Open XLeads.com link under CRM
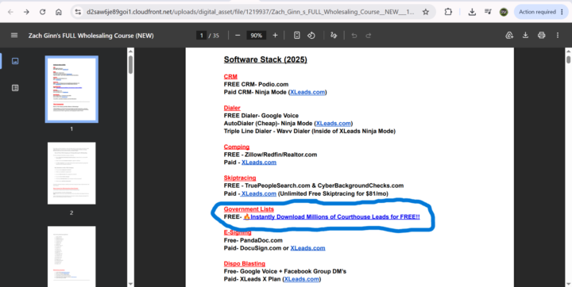 coord(307,92)
